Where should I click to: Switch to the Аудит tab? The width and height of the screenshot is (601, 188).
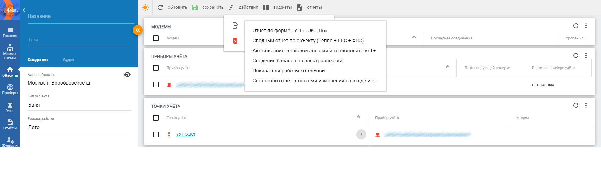[69, 60]
